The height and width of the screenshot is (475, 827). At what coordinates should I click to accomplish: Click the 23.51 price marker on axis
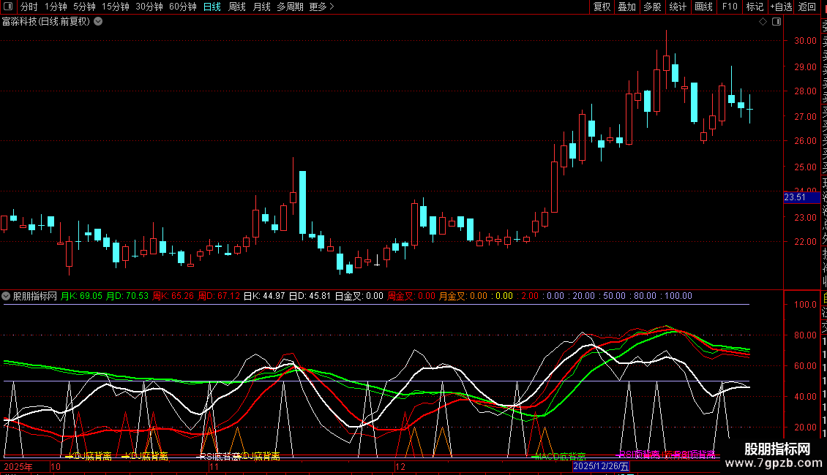click(801, 197)
